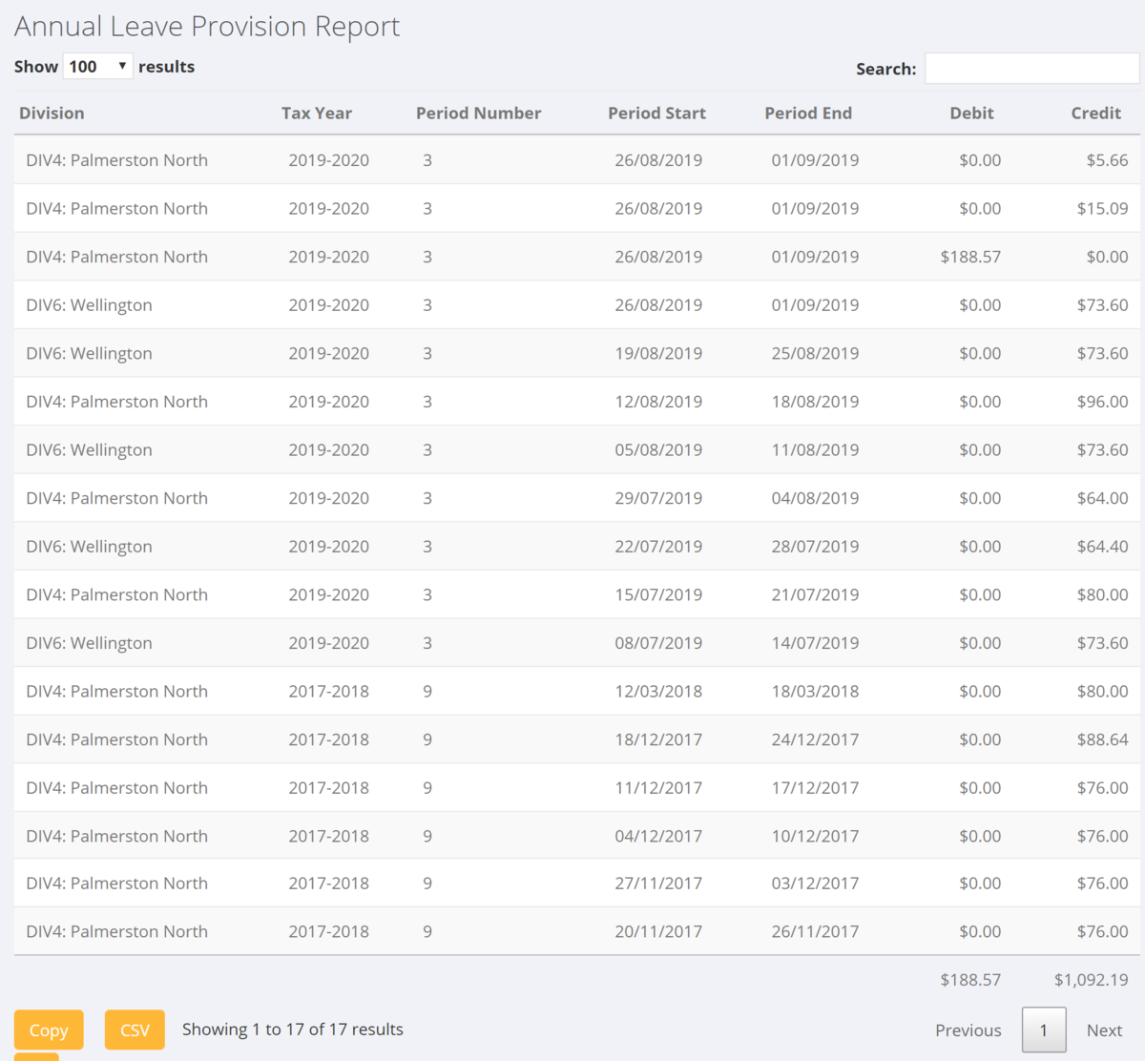Sort rows by Credit column
The width and height of the screenshot is (1145, 1061).
click(x=1095, y=113)
